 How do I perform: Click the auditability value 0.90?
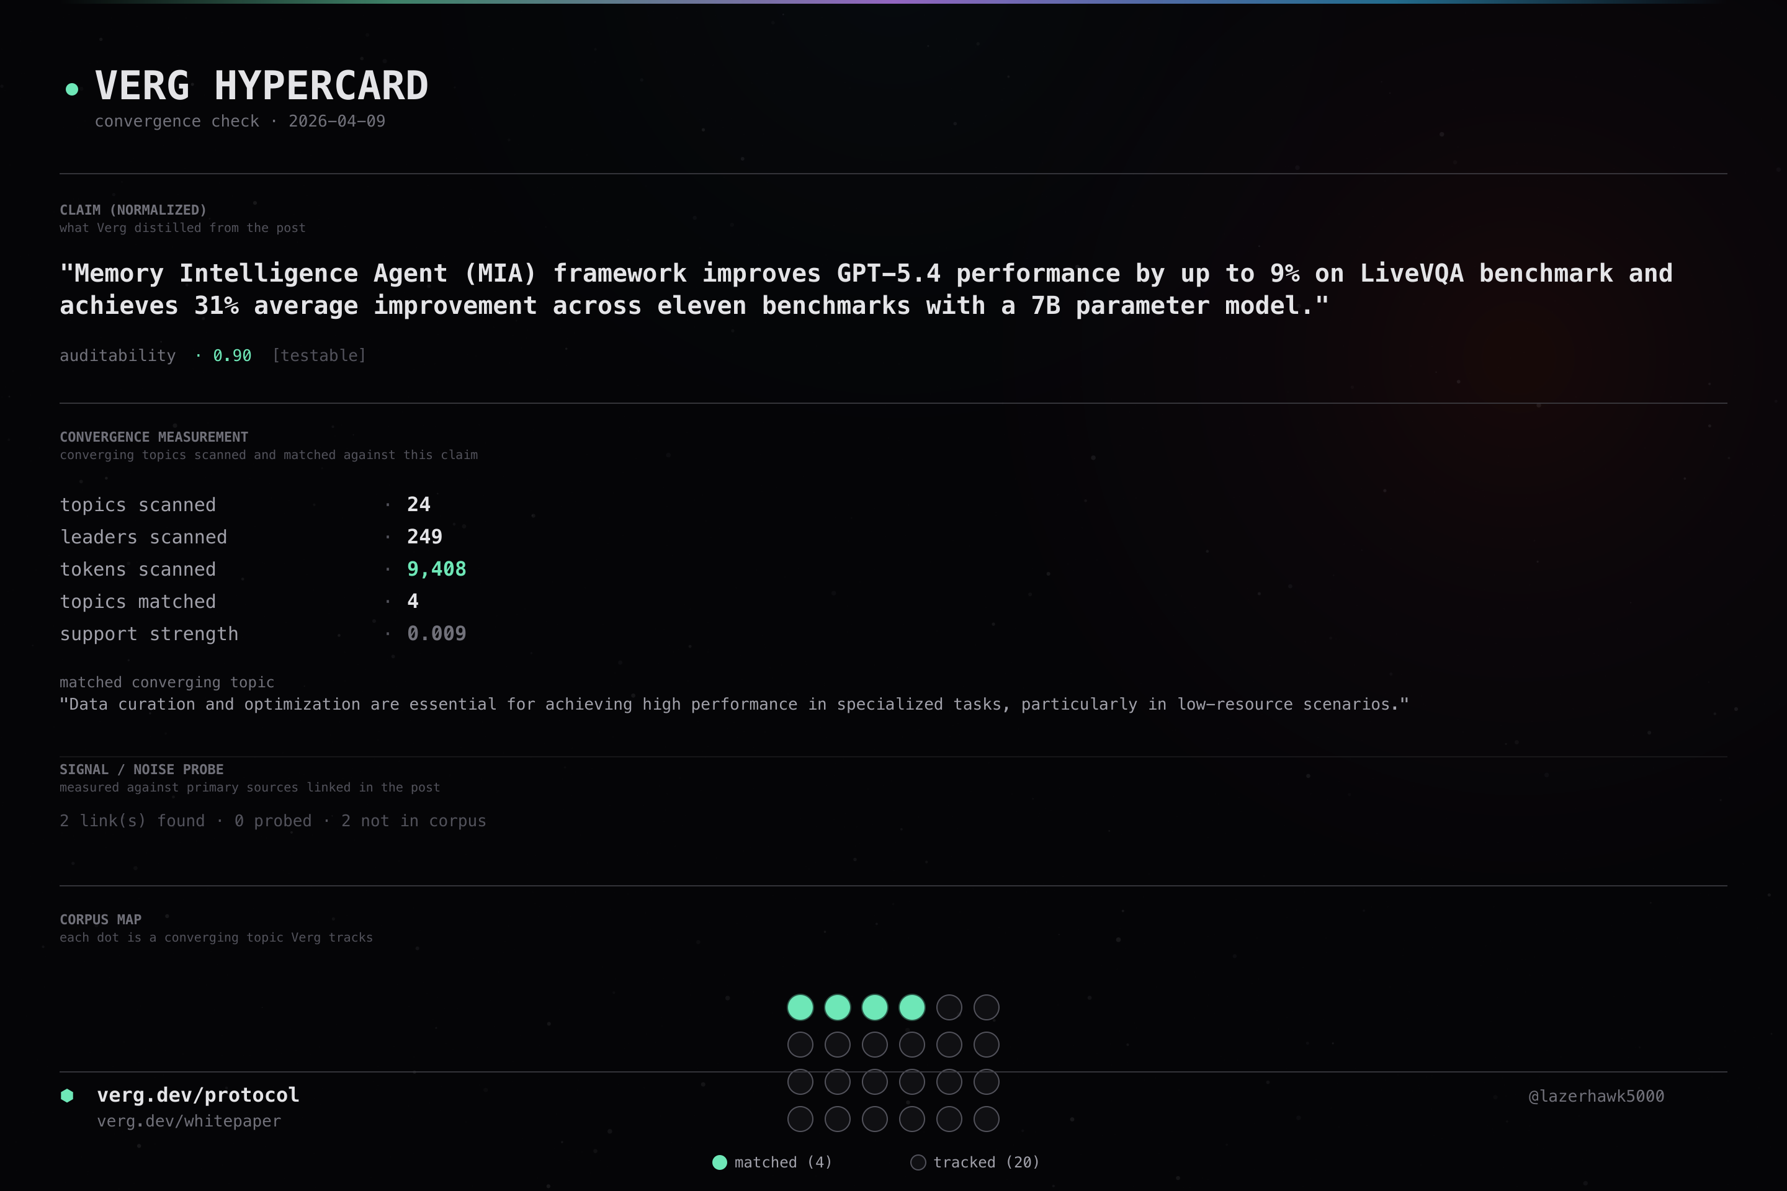point(231,355)
